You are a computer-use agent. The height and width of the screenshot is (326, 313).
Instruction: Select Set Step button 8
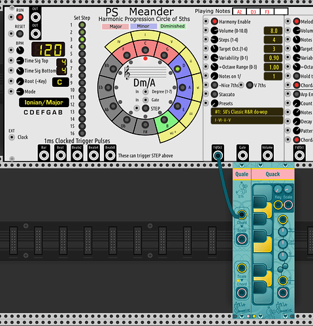(x=82, y=76)
